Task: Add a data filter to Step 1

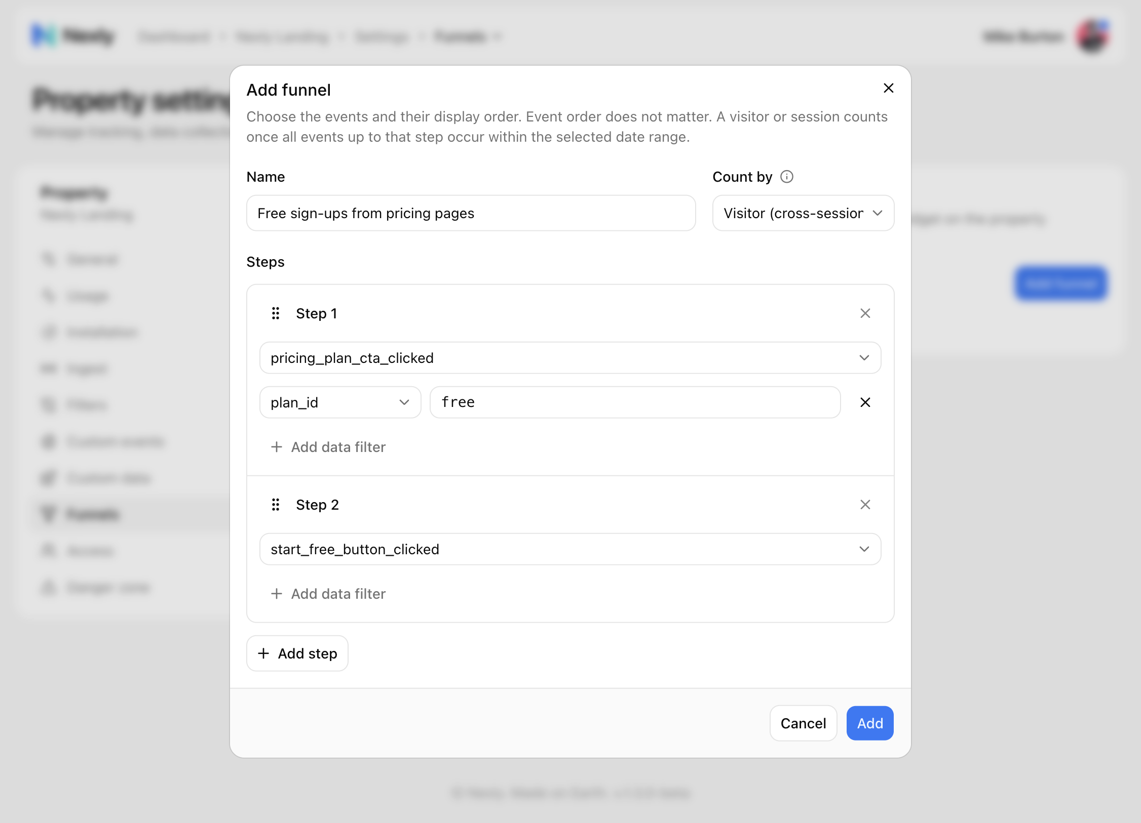Action: coord(328,447)
